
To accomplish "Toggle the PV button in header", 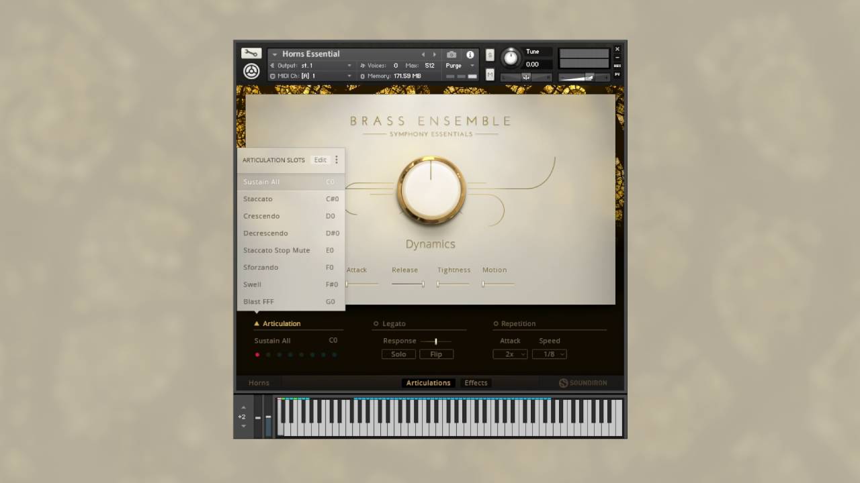I will pos(617,74).
